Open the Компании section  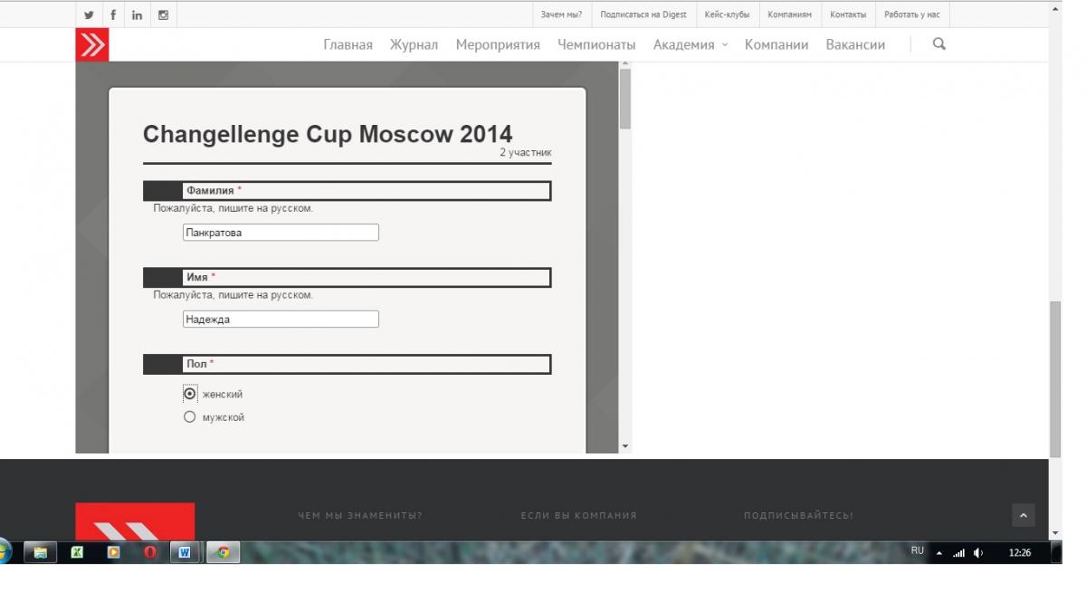tap(776, 44)
